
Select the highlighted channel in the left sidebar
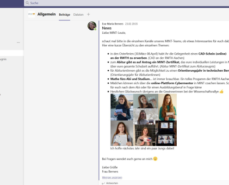pyautogui.click(x=12, y=53)
